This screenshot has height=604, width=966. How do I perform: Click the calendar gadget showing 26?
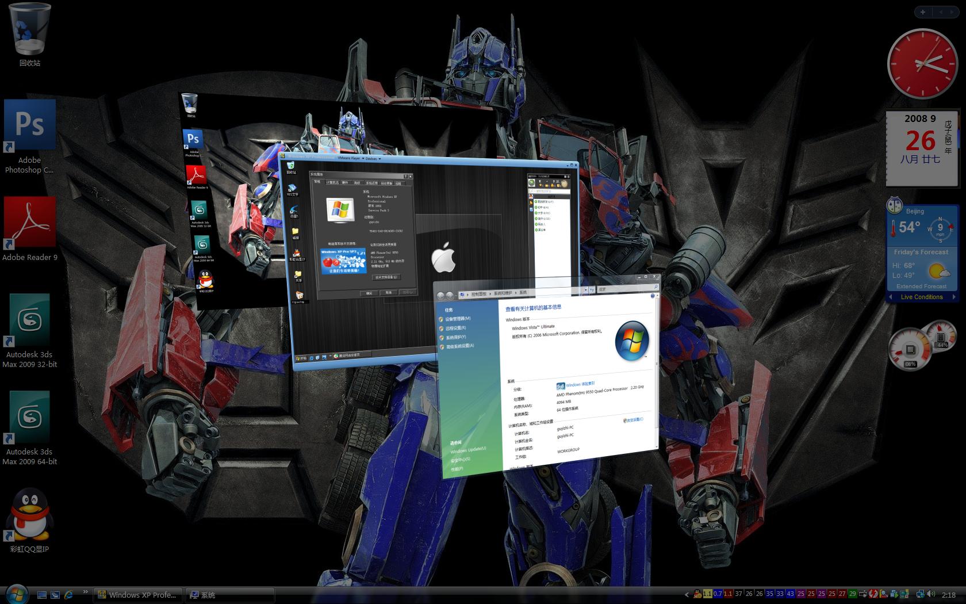tap(922, 148)
